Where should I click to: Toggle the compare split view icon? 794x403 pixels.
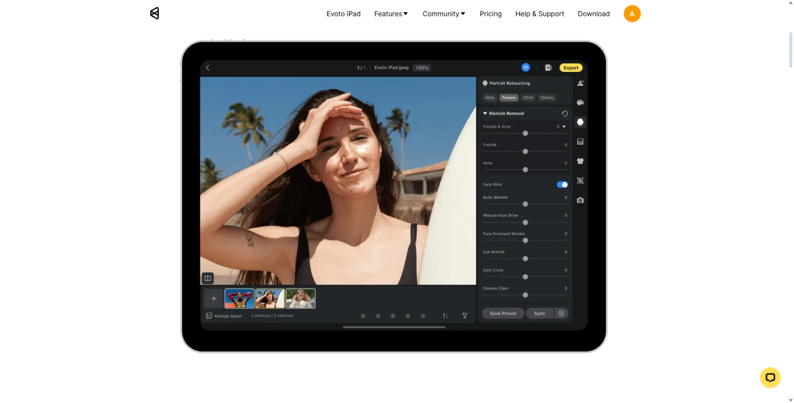coord(208,278)
